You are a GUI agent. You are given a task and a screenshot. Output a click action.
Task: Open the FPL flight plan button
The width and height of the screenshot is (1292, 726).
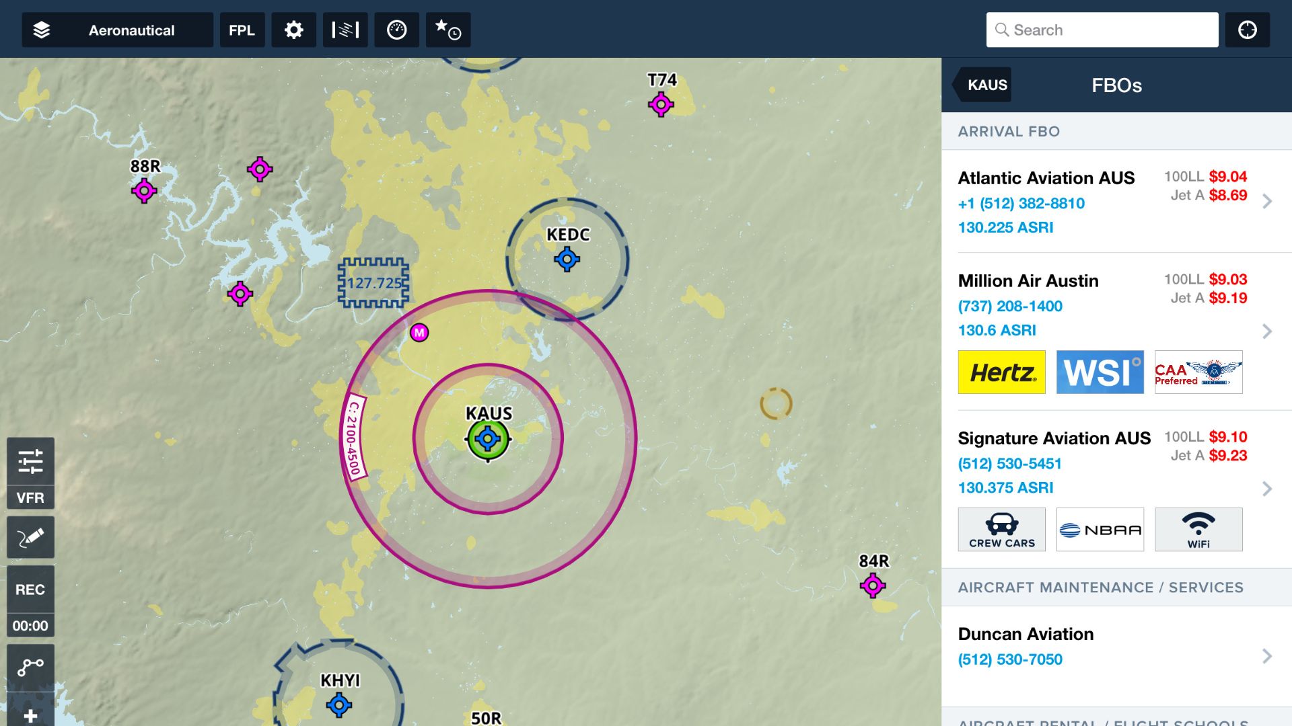coord(242,30)
